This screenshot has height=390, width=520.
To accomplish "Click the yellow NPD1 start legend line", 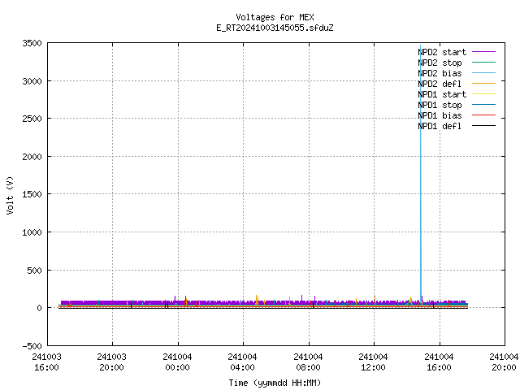I will pyautogui.click(x=483, y=94).
